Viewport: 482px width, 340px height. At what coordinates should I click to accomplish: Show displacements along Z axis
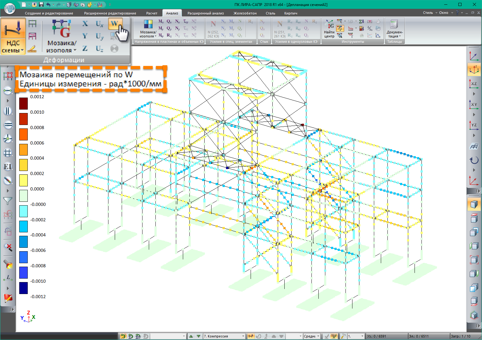[x=85, y=48]
